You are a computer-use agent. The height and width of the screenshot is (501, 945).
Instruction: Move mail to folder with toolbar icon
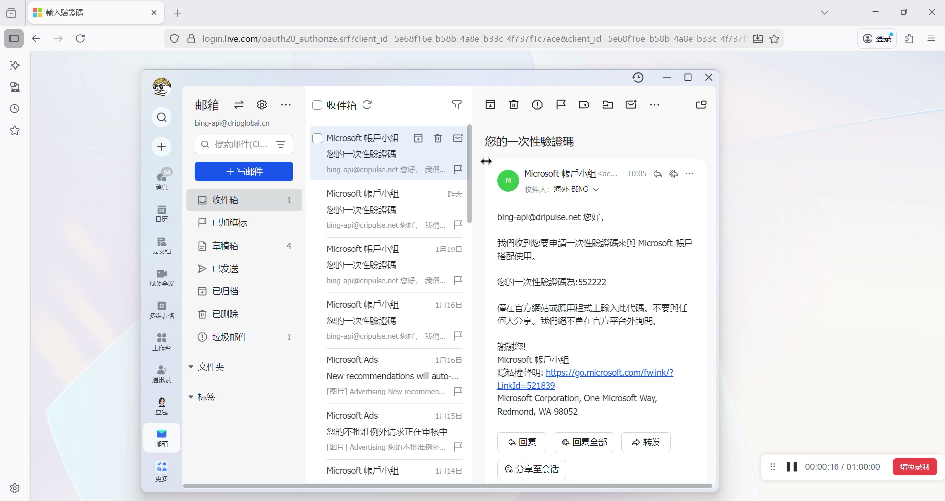(x=608, y=105)
